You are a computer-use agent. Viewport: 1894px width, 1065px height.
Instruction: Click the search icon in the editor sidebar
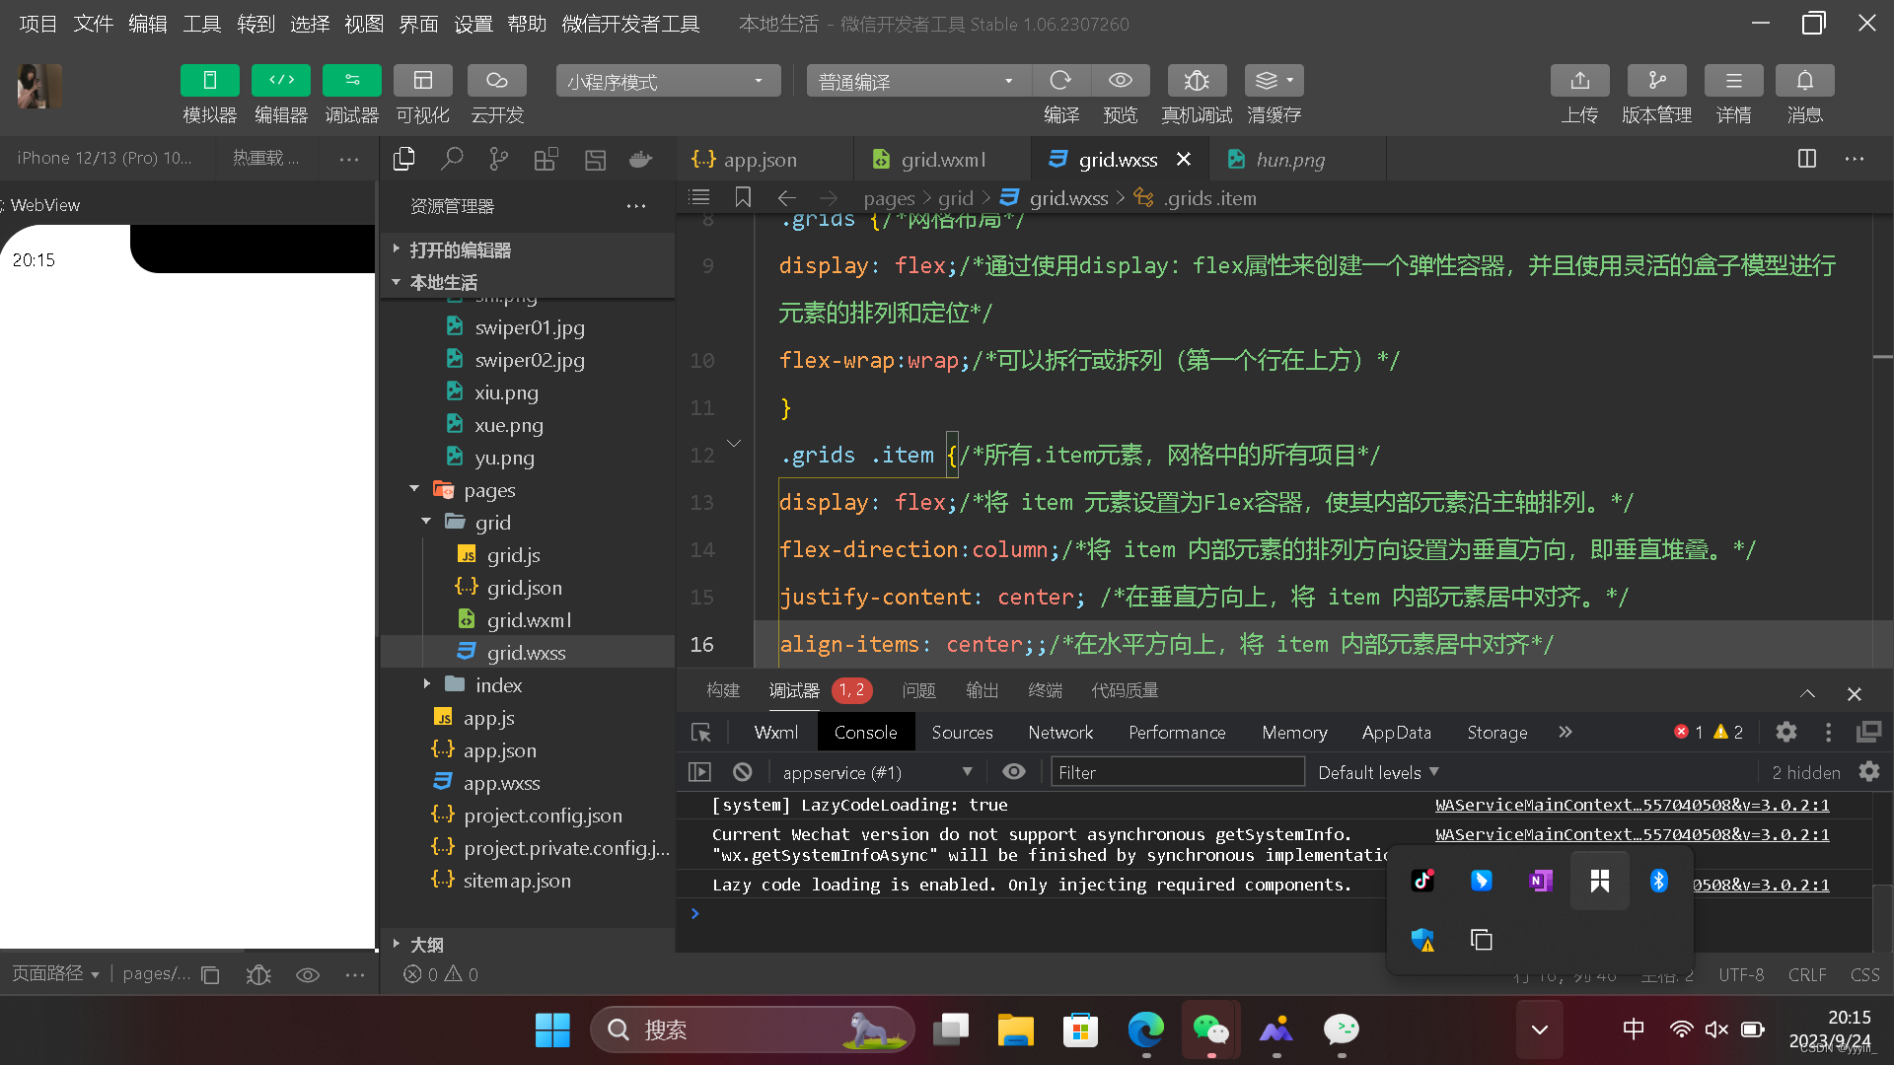[452, 159]
